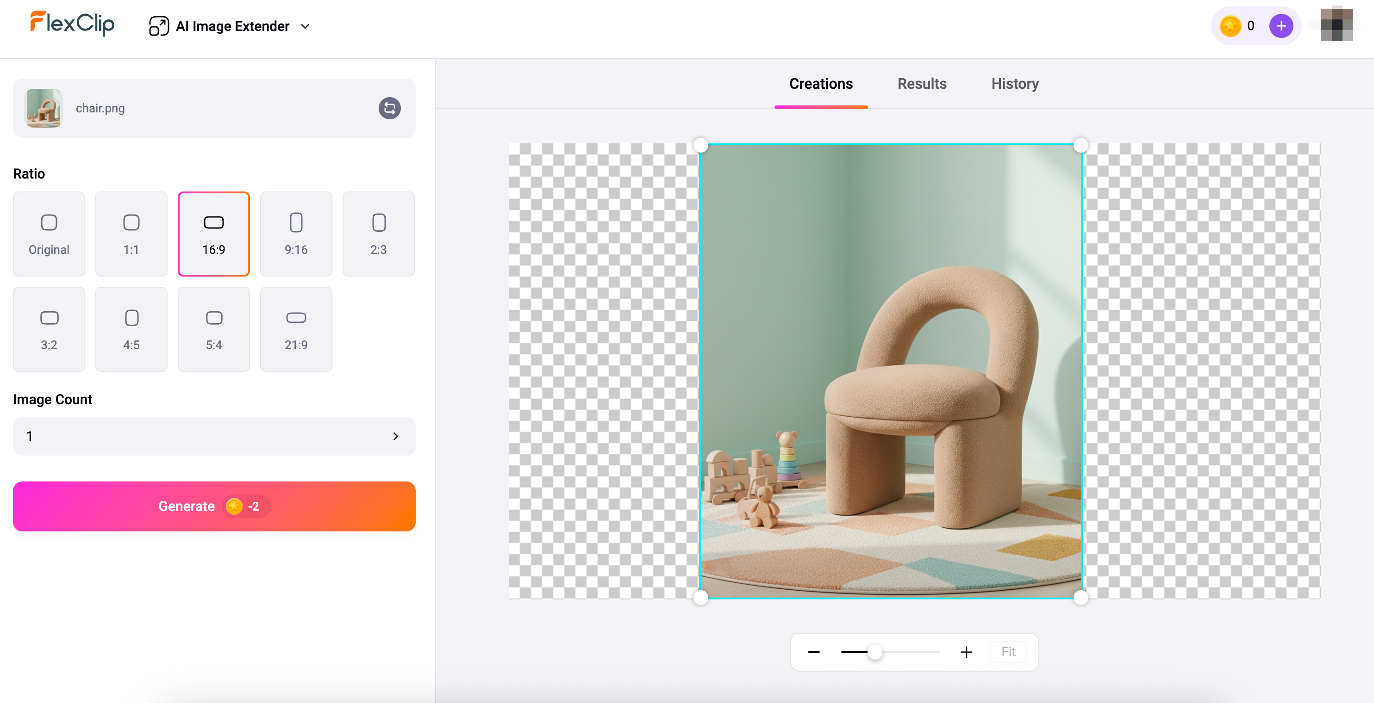Expand the AI Image Extender dropdown arrow

tap(305, 26)
